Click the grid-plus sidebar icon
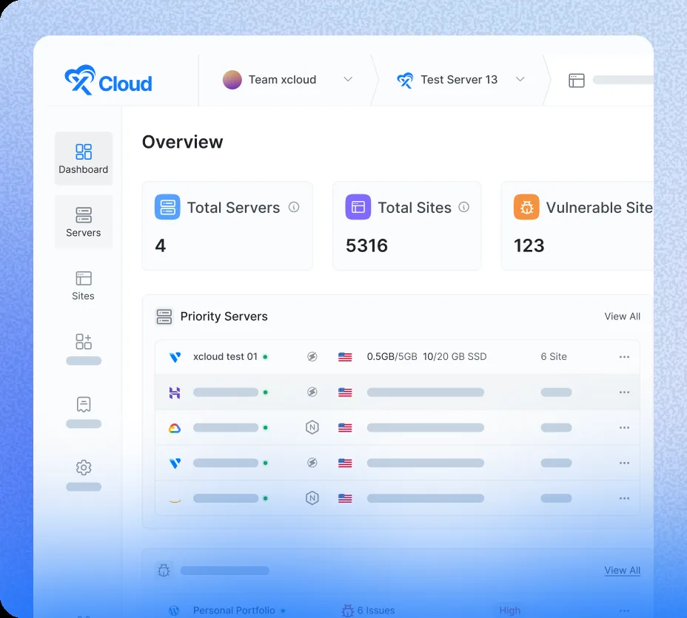The width and height of the screenshot is (687, 618). [x=83, y=341]
